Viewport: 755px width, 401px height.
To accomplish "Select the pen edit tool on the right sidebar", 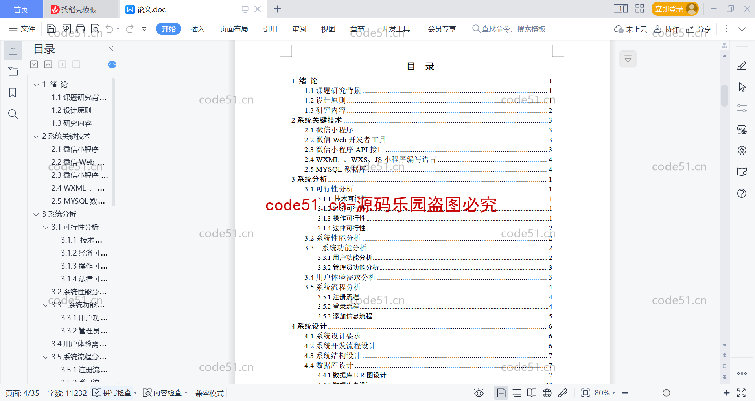I will coord(742,66).
